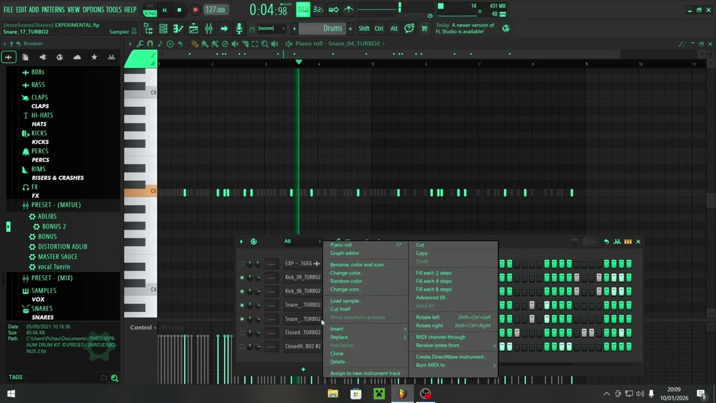
Task: Open browser cloud tab icon
Action: pyautogui.click(x=77, y=57)
